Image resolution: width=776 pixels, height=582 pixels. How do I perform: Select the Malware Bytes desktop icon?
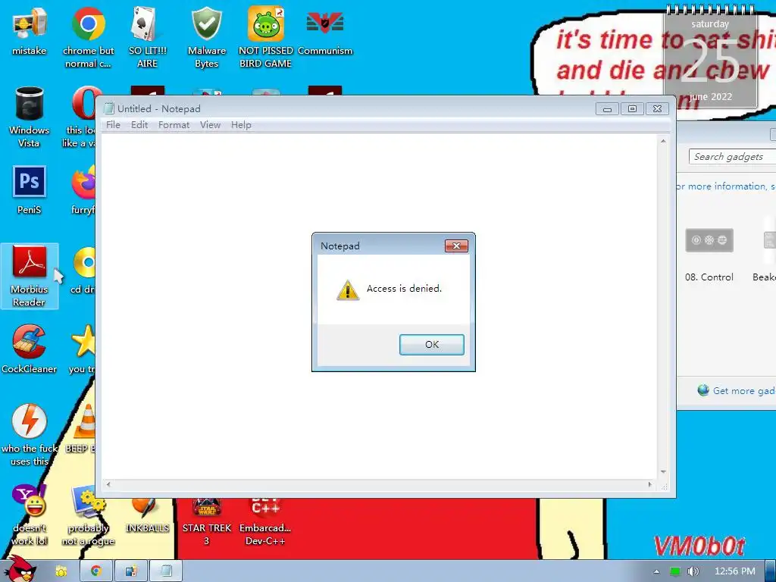click(206, 36)
